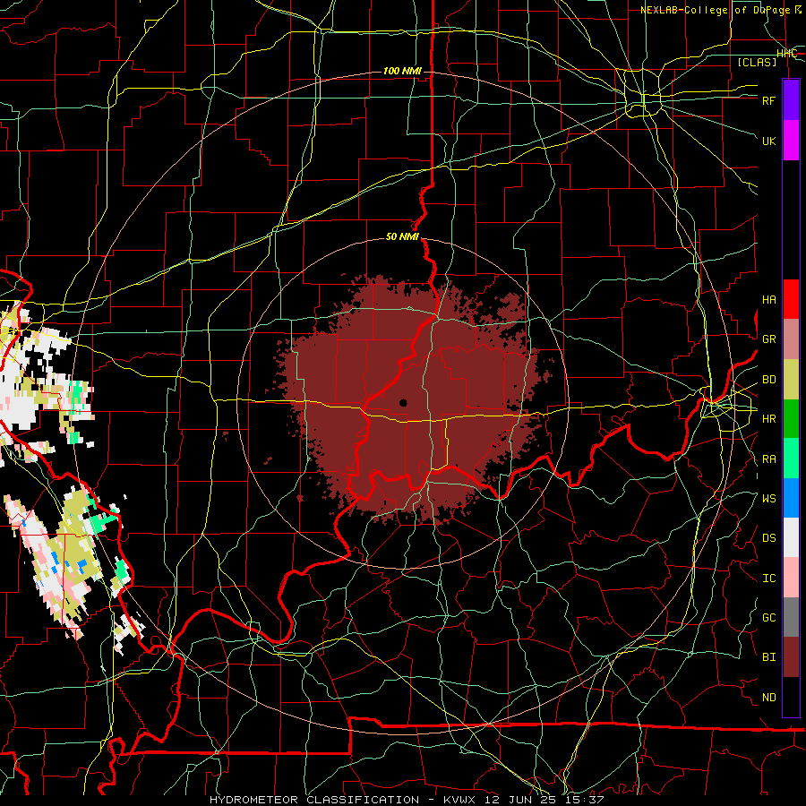Click the 'UK' legend label
This screenshot has width=806, height=806.
(x=769, y=141)
